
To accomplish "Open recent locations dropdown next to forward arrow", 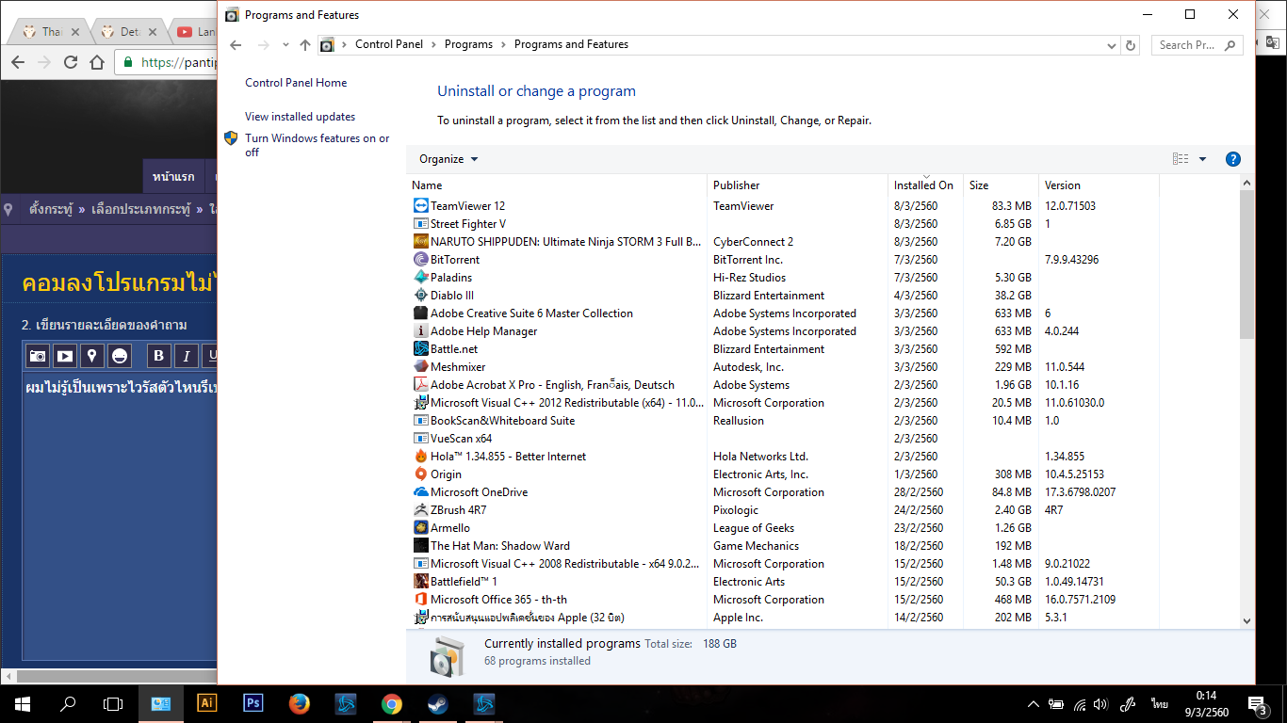I will 285,44.
